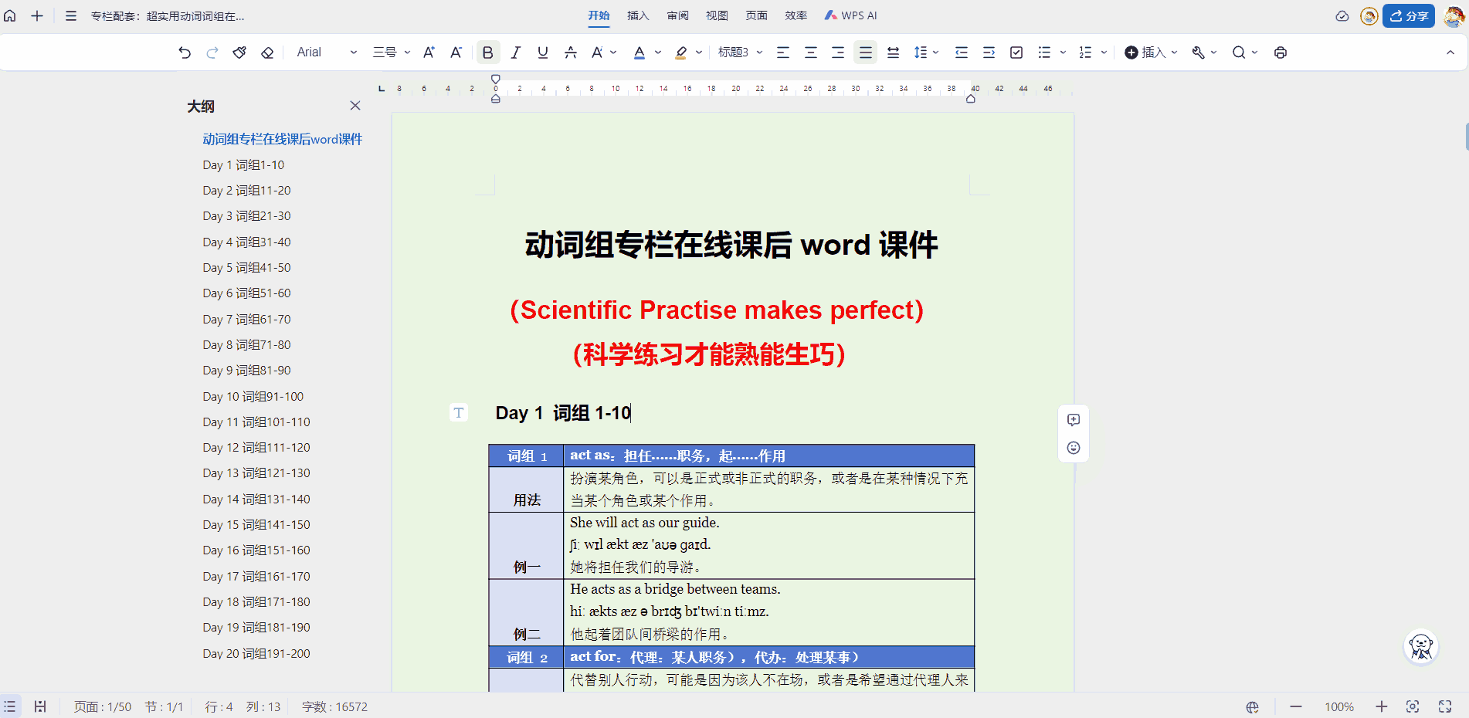Toggle bold formatting
This screenshot has width=1469, height=718.
point(487,52)
